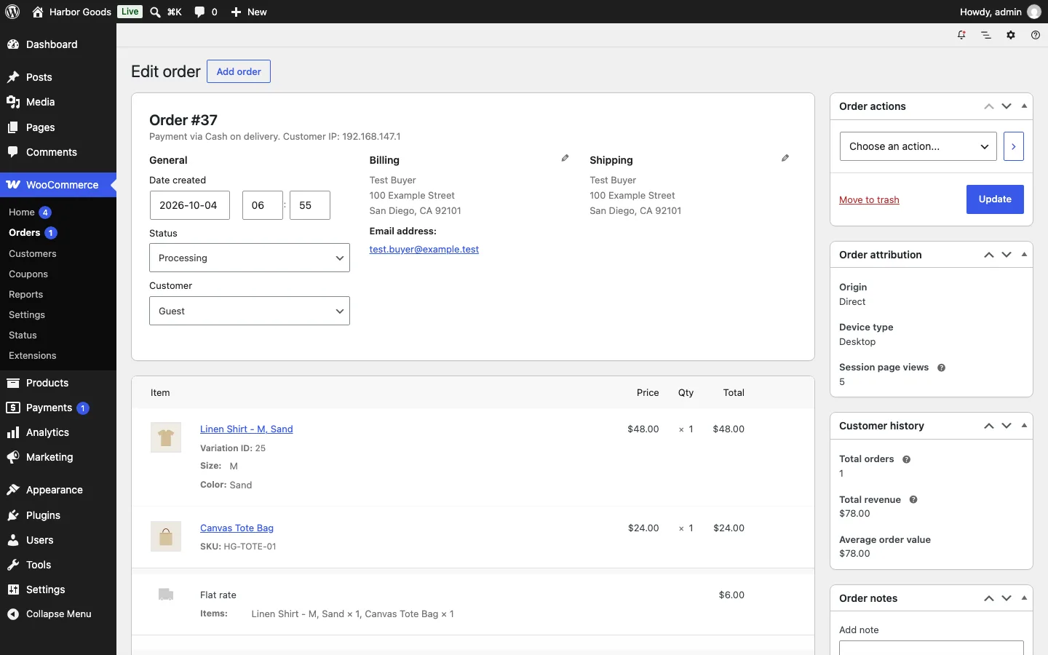Open the notifications bell icon

pos(961,35)
